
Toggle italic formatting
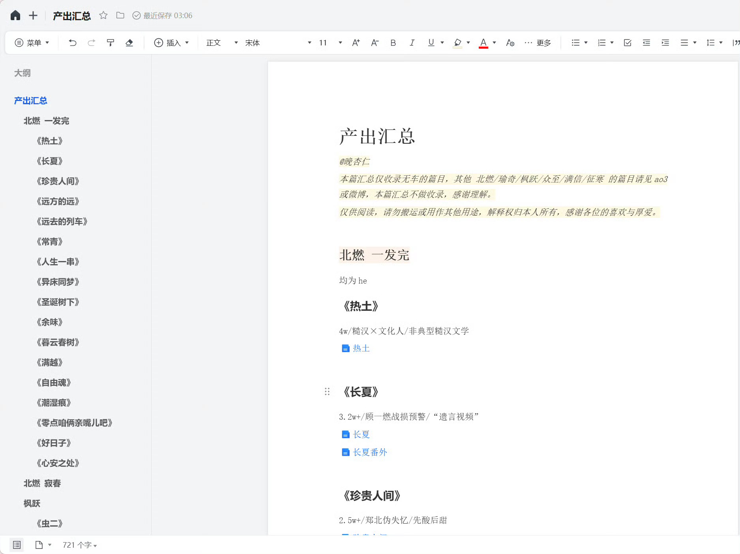point(412,43)
